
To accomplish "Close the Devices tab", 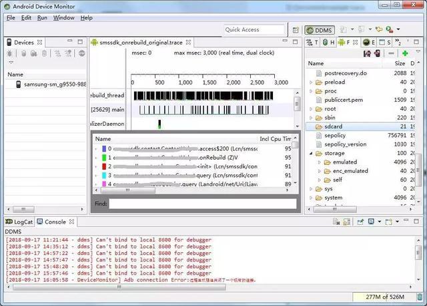I will click(40, 43).
